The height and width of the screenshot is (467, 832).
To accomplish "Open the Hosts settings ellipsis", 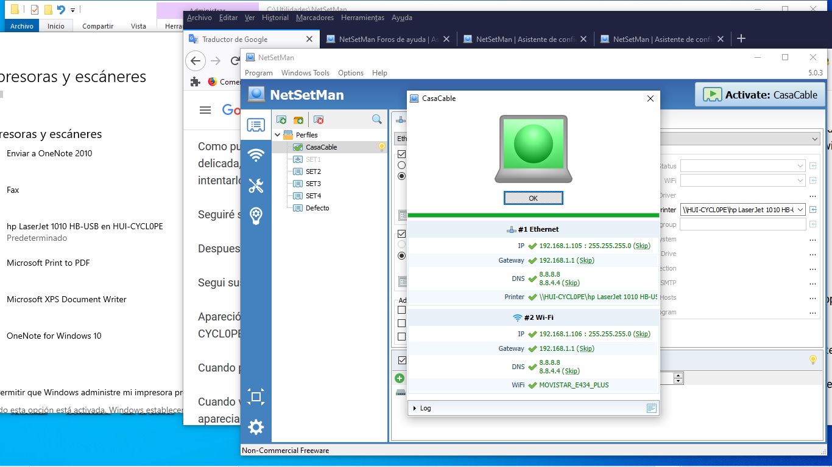I will click(813, 298).
